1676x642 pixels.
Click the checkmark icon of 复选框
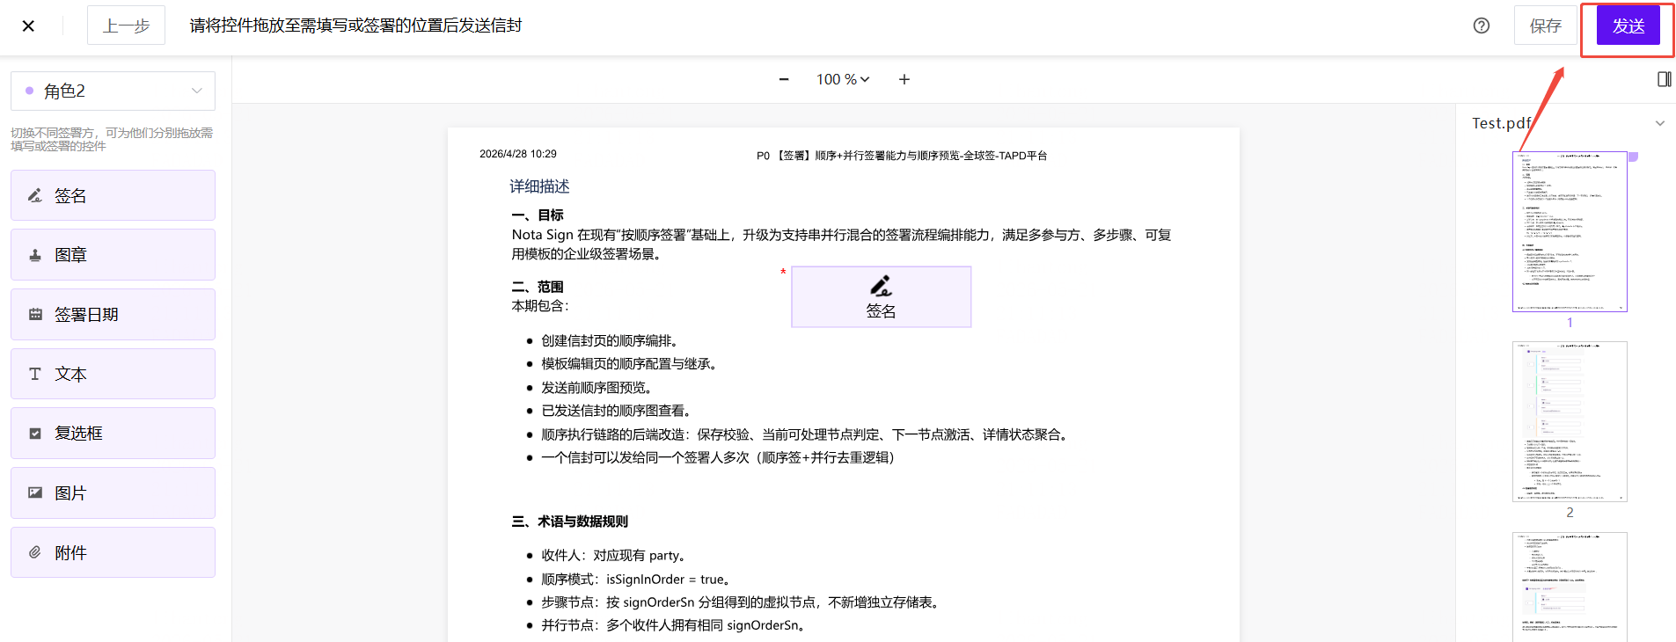[35, 434]
